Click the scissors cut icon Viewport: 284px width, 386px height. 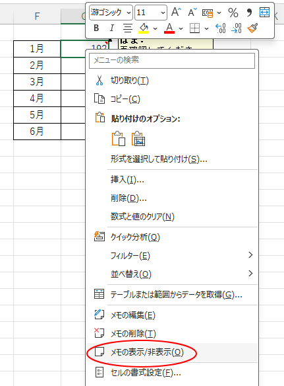(x=99, y=81)
